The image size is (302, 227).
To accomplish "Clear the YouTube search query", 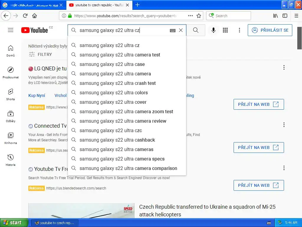I will click(181, 30).
